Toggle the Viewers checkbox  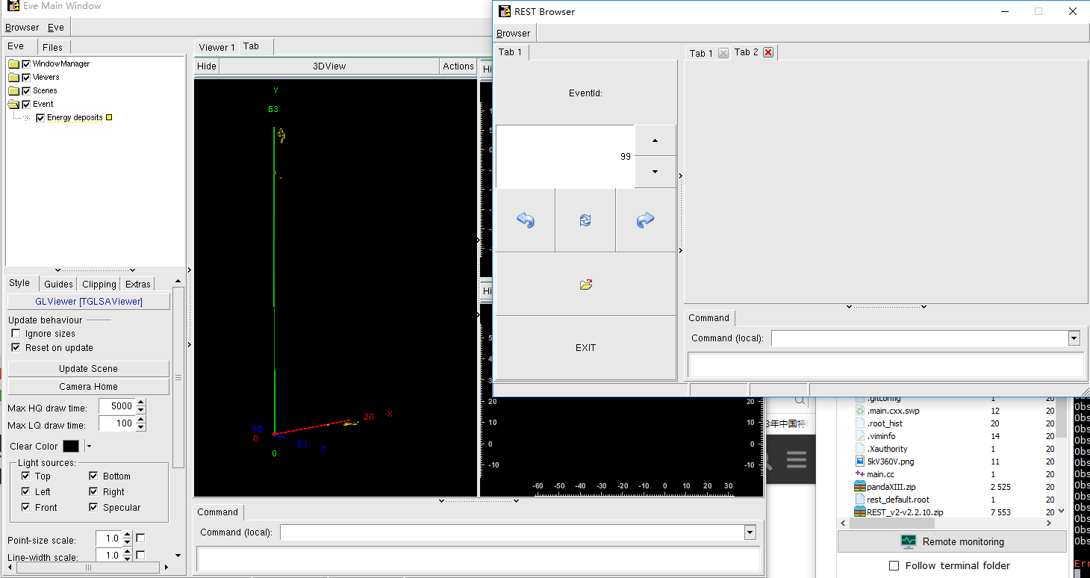(x=26, y=77)
